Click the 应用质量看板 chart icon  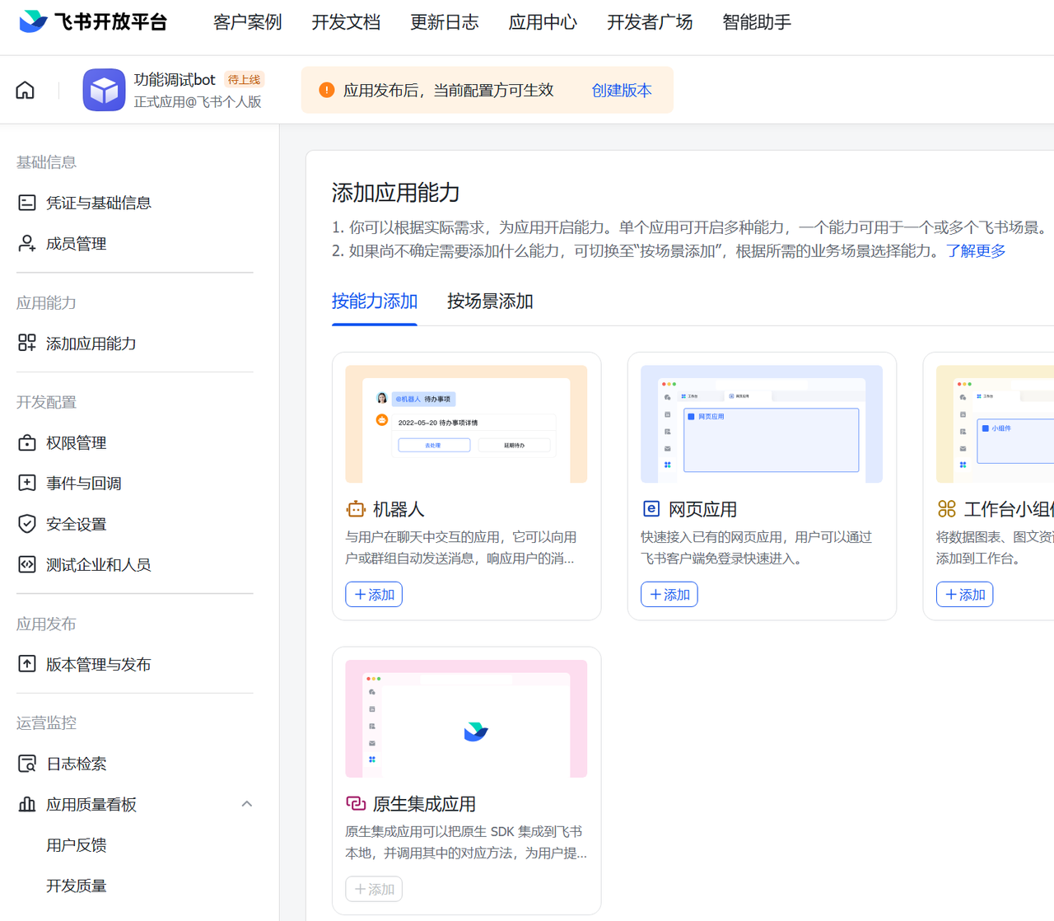click(27, 805)
